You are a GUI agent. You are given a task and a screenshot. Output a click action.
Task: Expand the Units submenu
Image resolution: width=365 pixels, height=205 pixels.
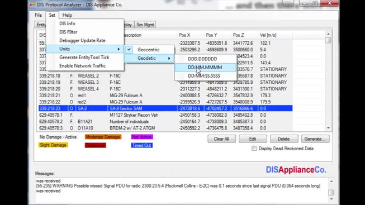85,49
